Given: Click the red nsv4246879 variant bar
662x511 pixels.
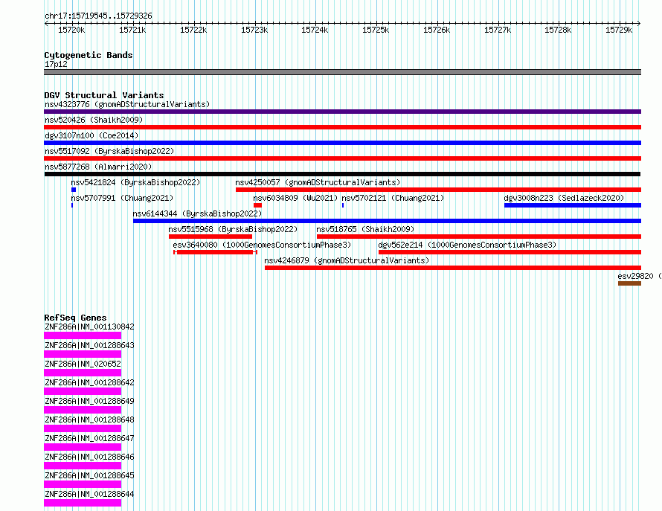Looking at the screenshot, I should (453, 268).
